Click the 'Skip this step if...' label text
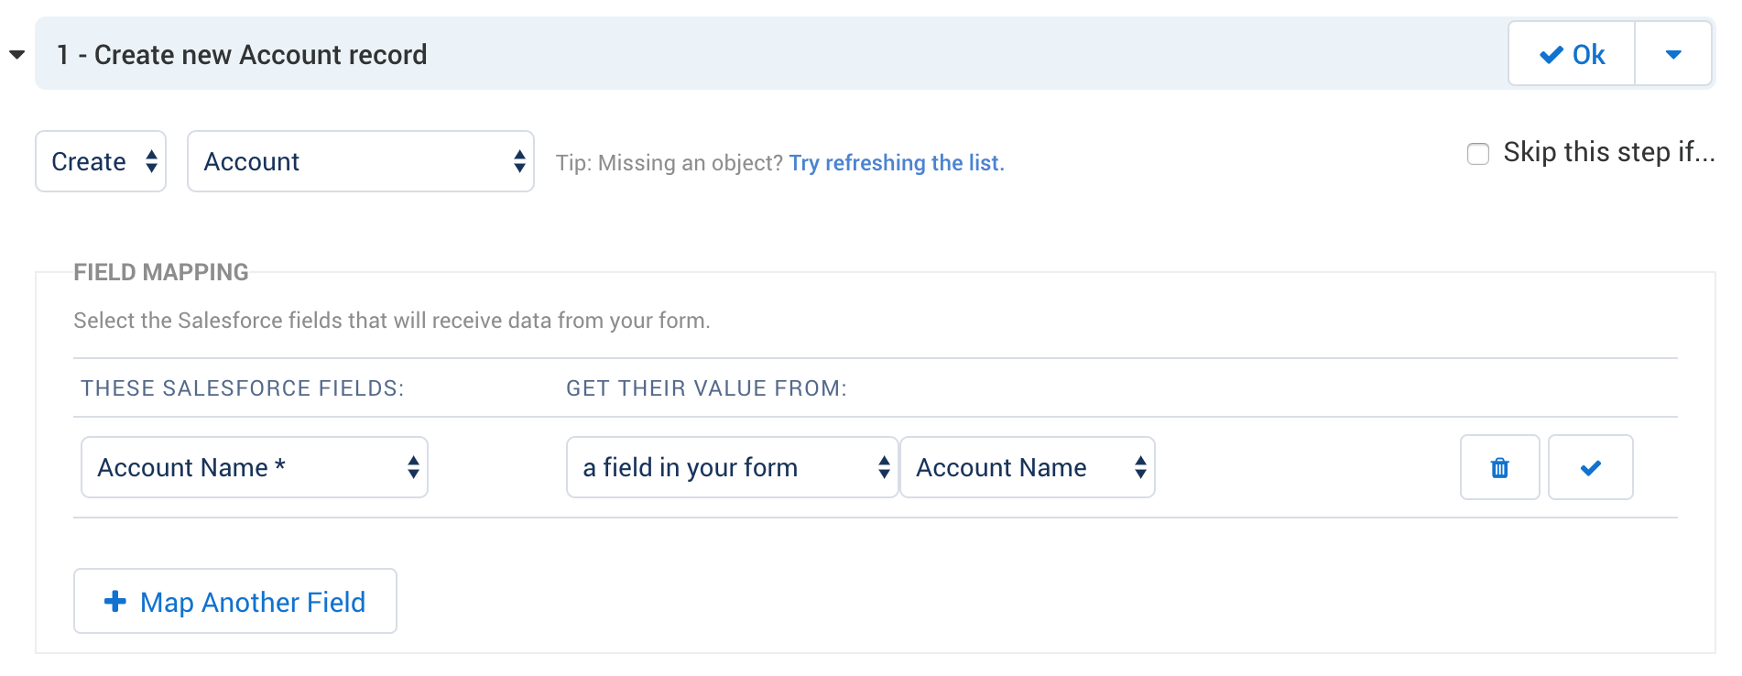The height and width of the screenshot is (676, 1742). pyautogui.click(x=1608, y=152)
